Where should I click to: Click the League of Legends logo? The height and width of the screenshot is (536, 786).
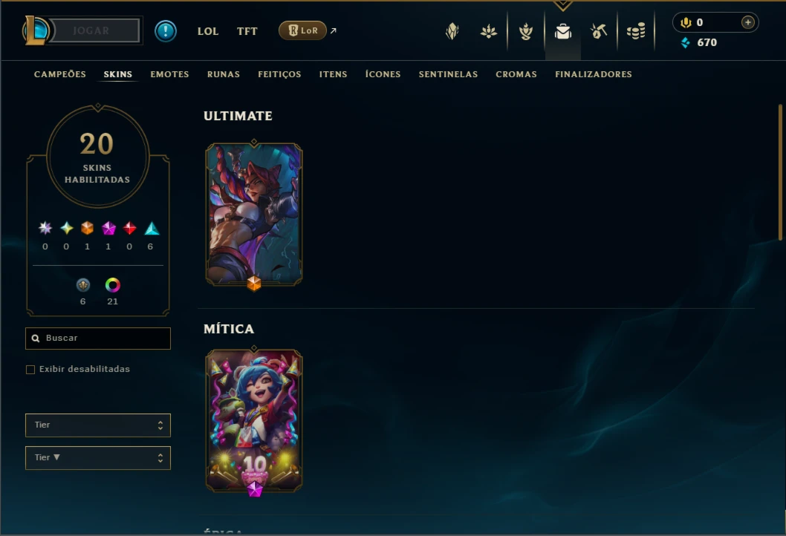point(35,30)
